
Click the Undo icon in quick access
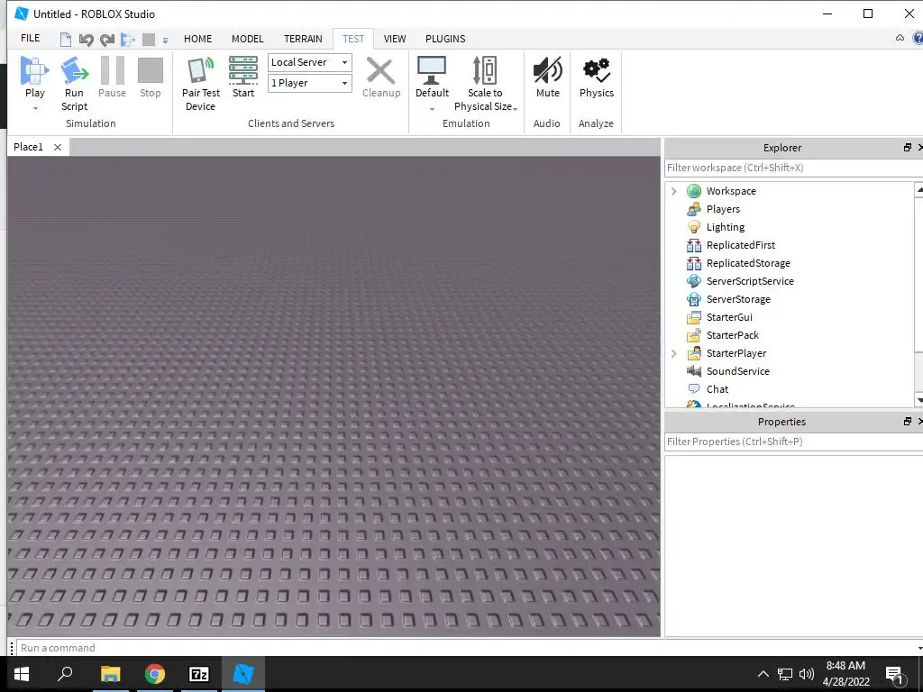(x=86, y=40)
